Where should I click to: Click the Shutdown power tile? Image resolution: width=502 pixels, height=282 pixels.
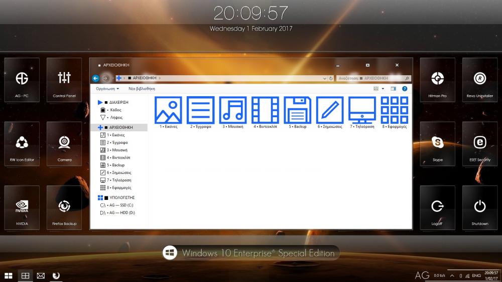click(x=479, y=207)
